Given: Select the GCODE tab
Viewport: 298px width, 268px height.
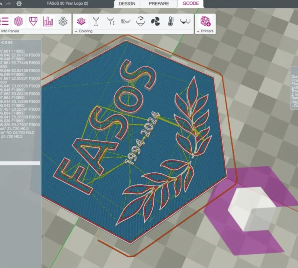Looking at the screenshot, I should tap(191, 3).
